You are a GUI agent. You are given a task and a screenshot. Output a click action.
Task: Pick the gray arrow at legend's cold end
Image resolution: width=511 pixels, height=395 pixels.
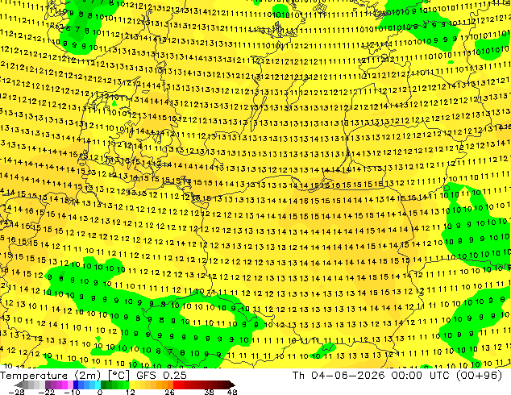(x=18, y=385)
